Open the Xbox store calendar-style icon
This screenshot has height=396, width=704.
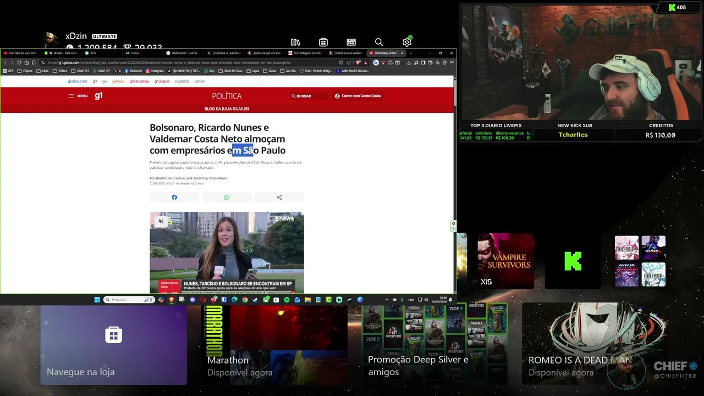click(323, 42)
